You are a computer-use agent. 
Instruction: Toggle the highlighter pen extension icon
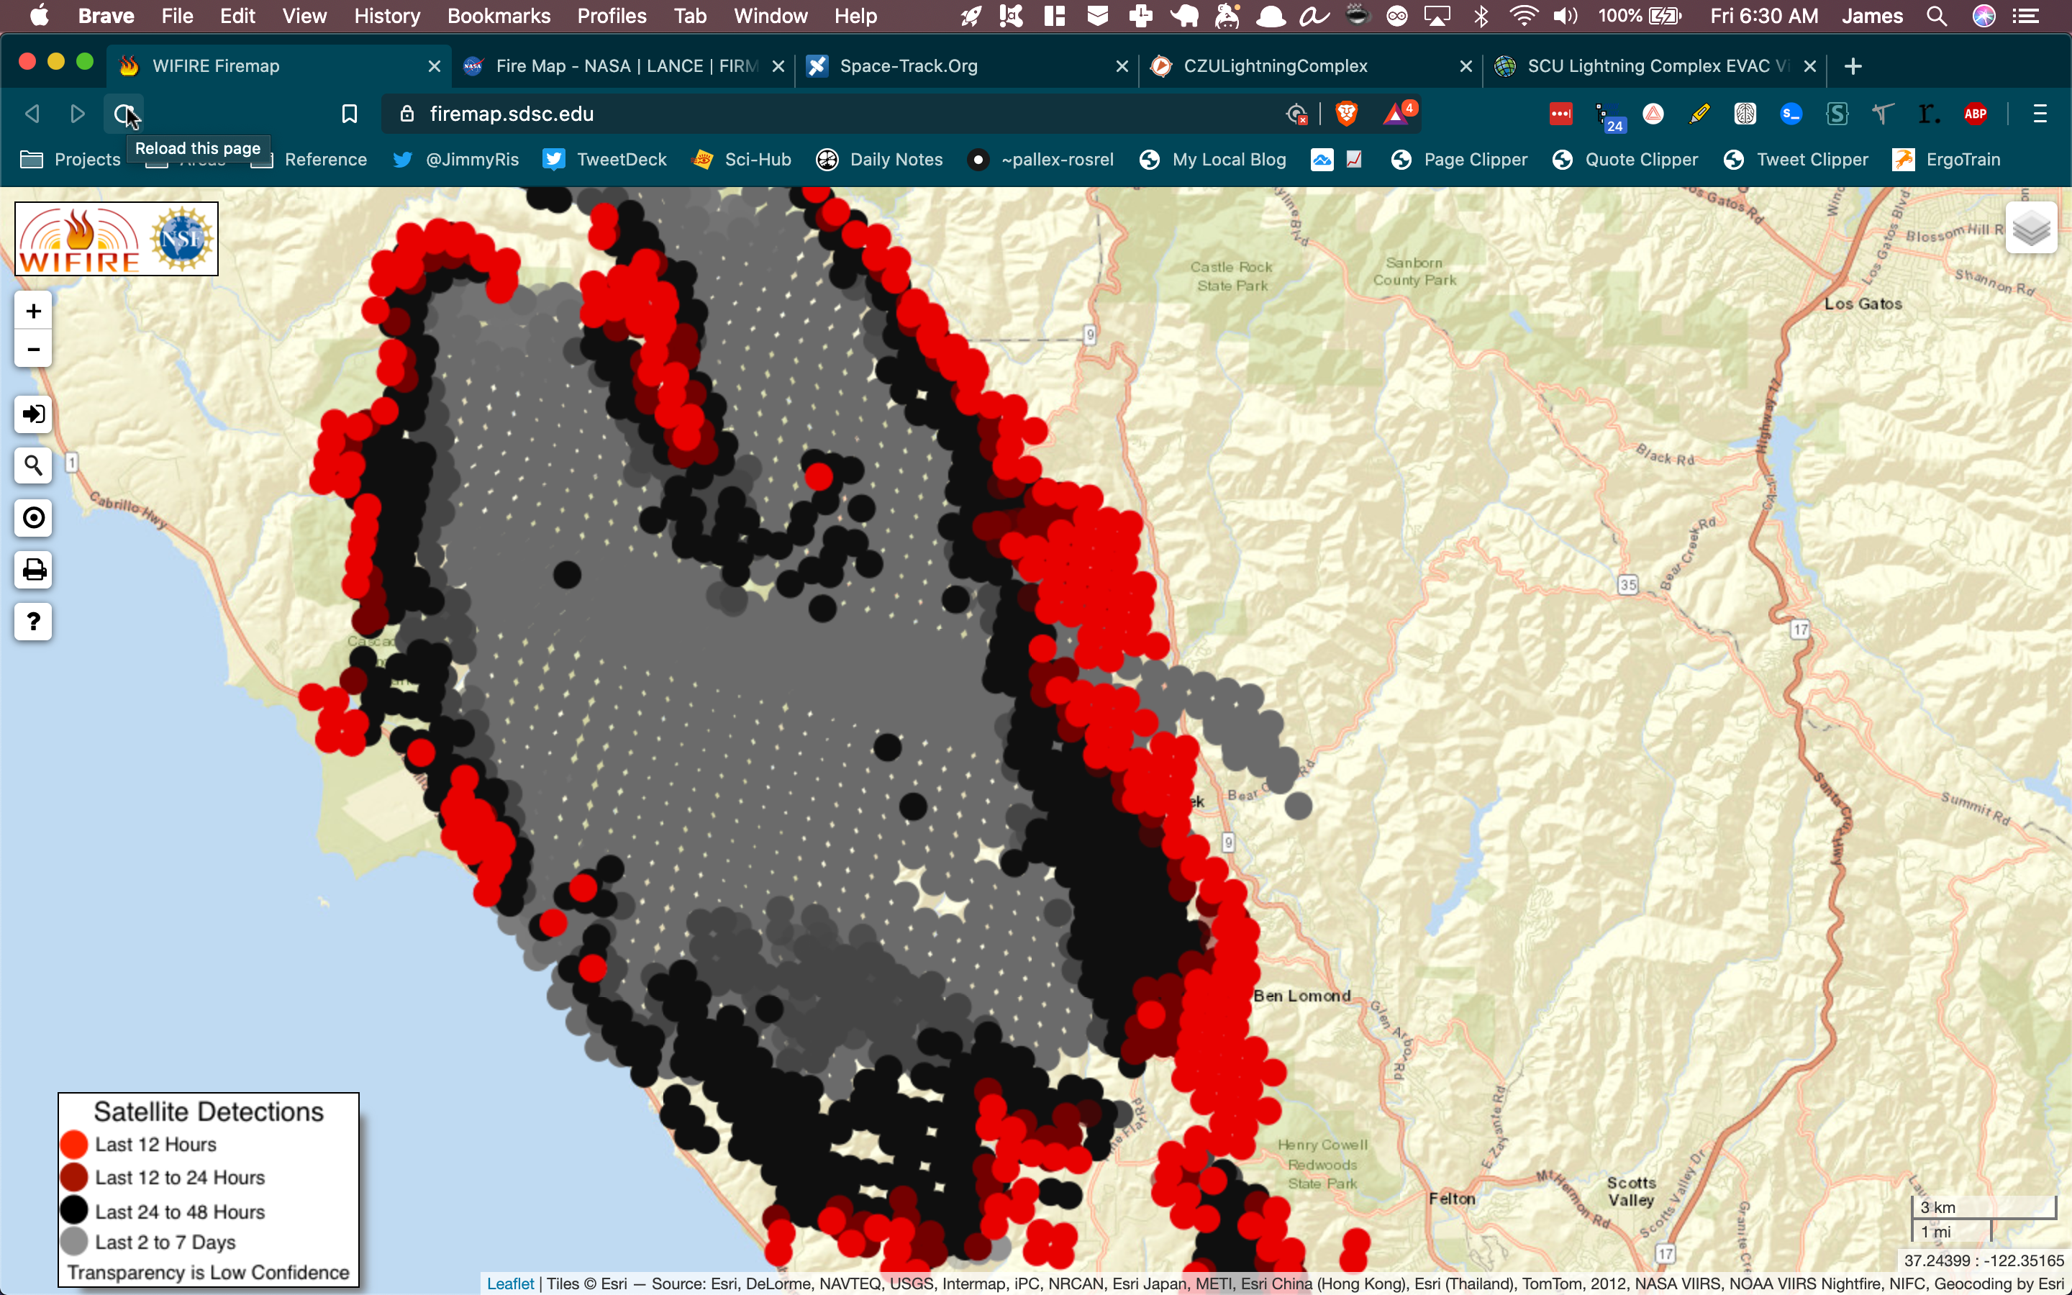tap(1699, 112)
